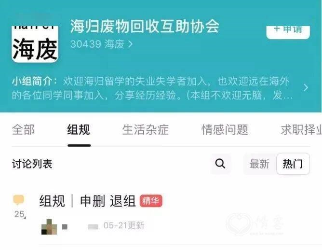Image resolution: width=322 pixels, height=250 pixels.
Task: Open the search magnifier icon
Action: click(220, 164)
